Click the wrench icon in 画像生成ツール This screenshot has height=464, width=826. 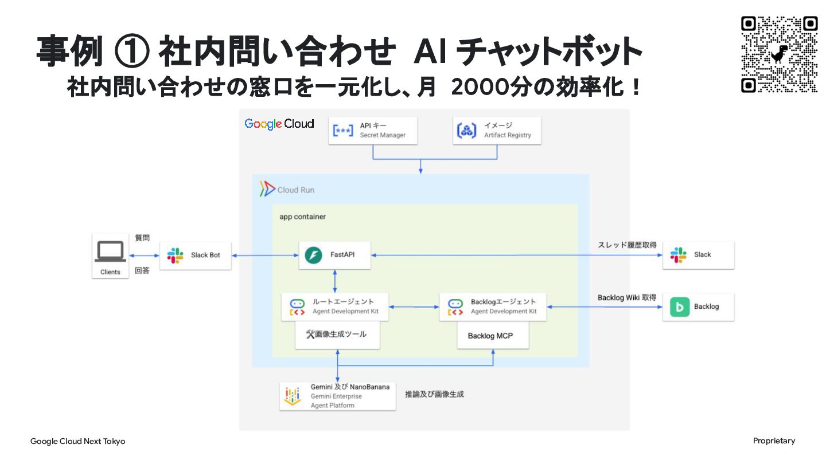(310, 334)
